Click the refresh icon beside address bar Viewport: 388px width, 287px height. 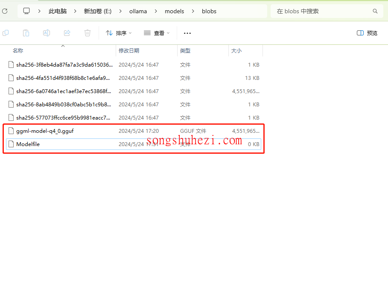click(5, 11)
